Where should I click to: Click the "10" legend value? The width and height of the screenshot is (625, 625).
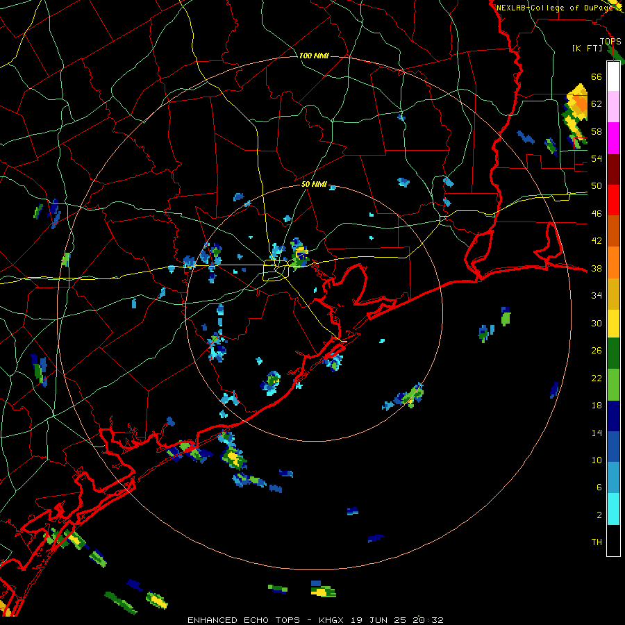coord(597,460)
